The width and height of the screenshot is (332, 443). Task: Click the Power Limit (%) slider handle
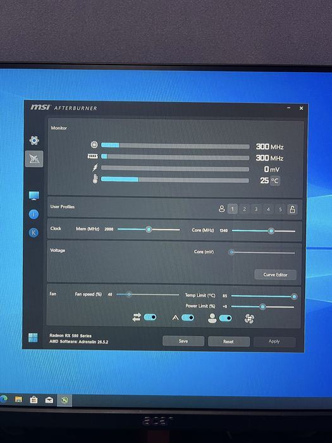262,307
